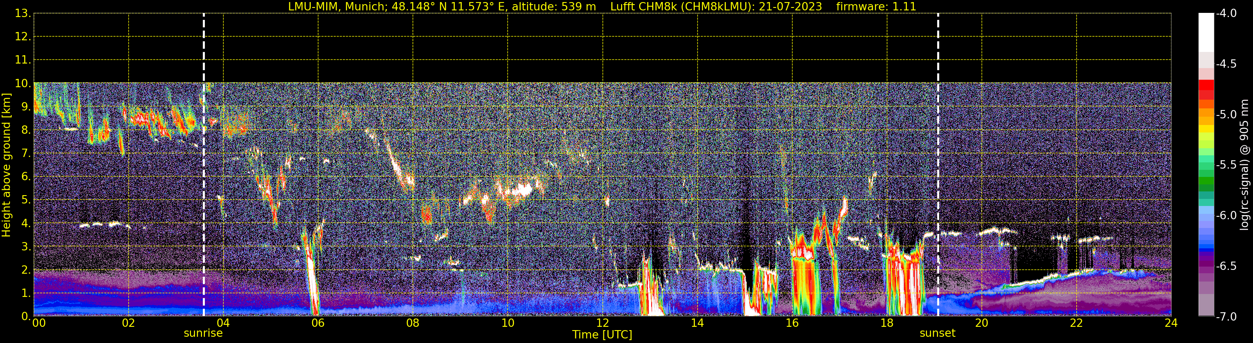Click the '00' time axis tick label
The image size is (1253, 343).
[39, 323]
